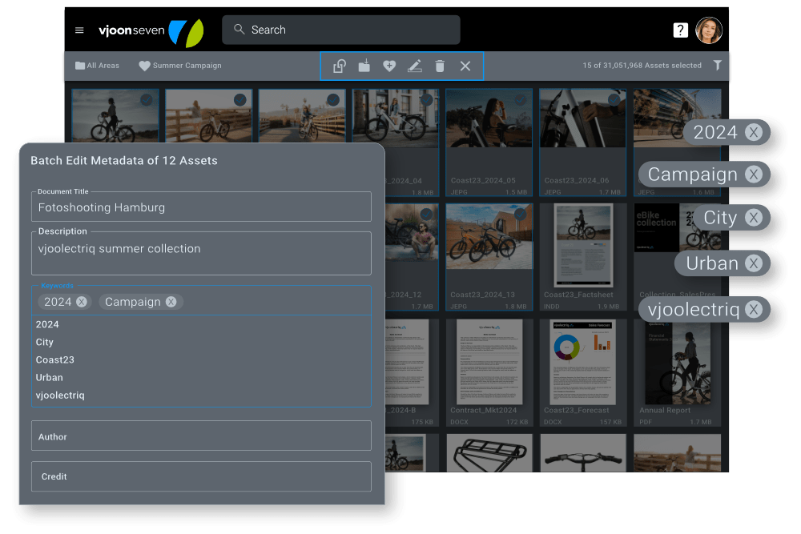801x534 pixels.
Task: Open the hamburger menu
Action: [x=79, y=30]
